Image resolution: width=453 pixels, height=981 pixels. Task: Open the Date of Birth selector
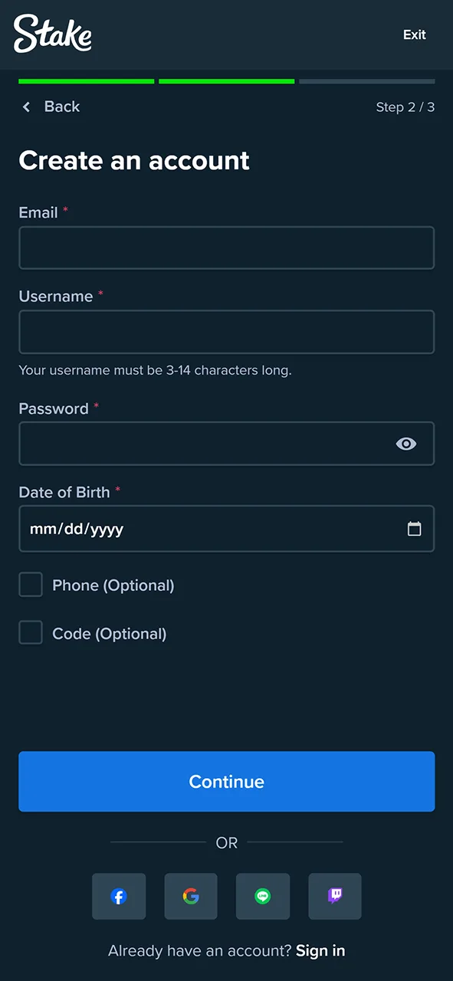[227, 529]
